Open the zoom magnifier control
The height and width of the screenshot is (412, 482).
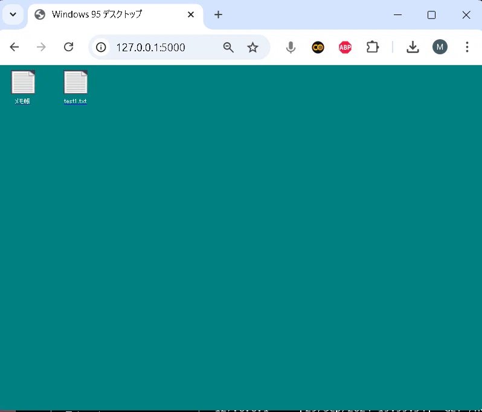(x=228, y=47)
